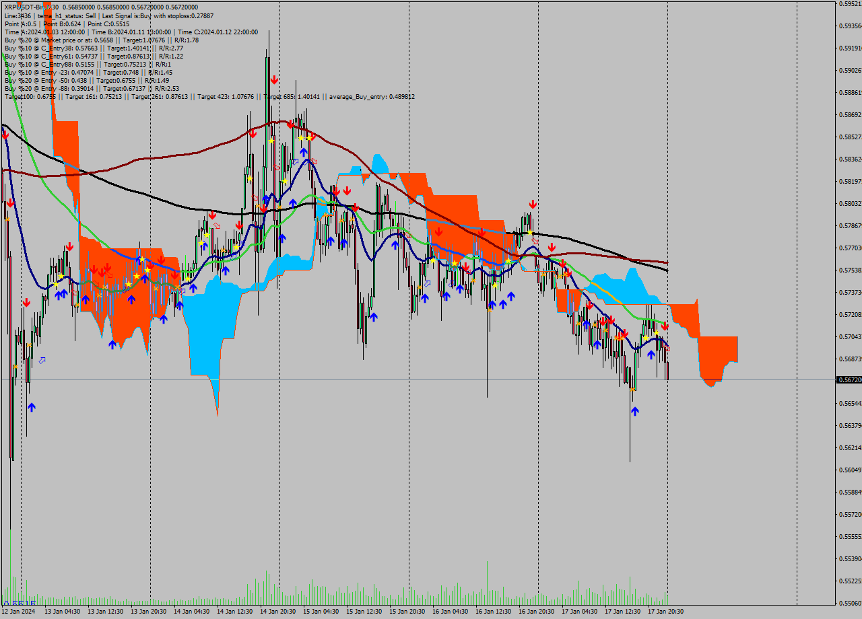The image size is (862, 619).
Task: Click the 'Entry -88: 0.39014' buy line
Action: (x=92, y=88)
